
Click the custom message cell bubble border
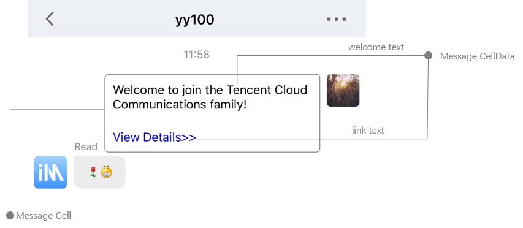pyautogui.click(x=212, y=113)
